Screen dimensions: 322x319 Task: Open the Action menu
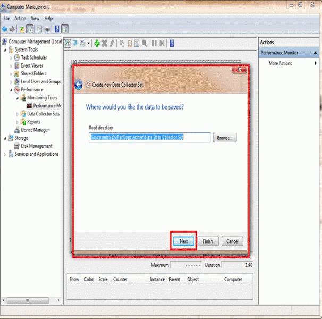[20, 18]
